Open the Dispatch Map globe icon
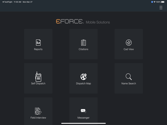 pyautogui.click(x=83, y=77)
